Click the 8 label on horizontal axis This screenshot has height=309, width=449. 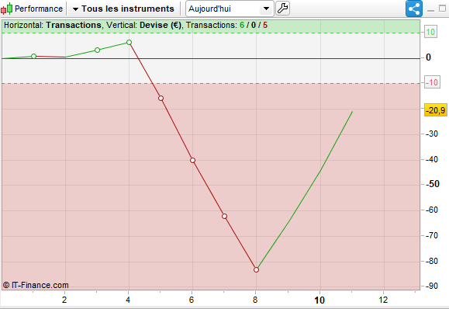(x=255, y=300)
